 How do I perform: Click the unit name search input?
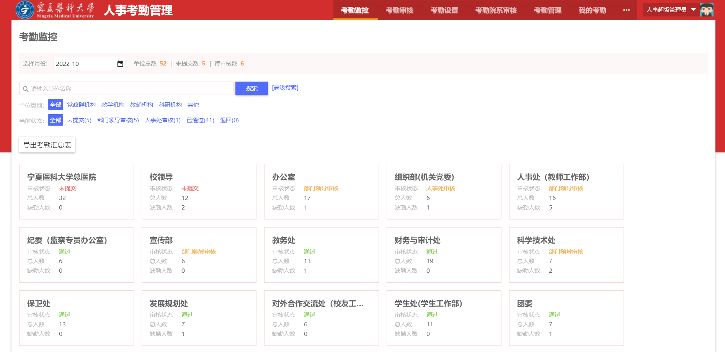click(130, 88)
